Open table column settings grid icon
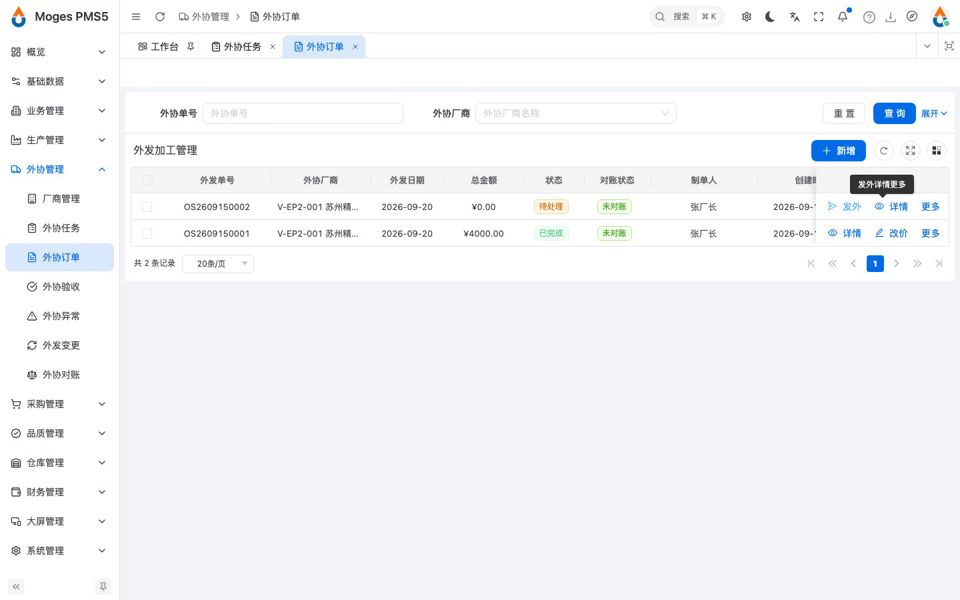This screenshot has width=960, height=600. click(x=937, y=151)
